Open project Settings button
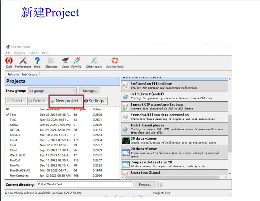 (x=95, y=101)
